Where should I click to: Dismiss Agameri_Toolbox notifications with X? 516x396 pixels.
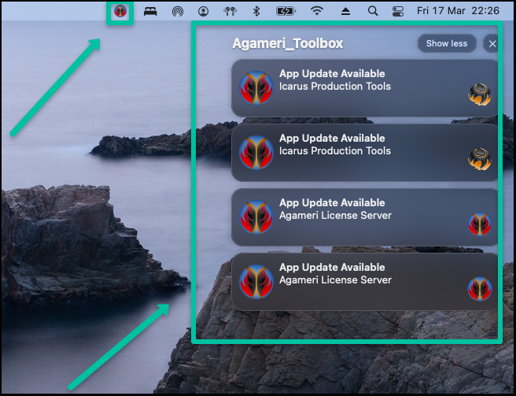(x=492, y=43)
